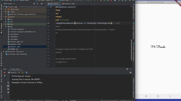Expand the android folder
181x101 pixels.
click(x=6, y=14)
